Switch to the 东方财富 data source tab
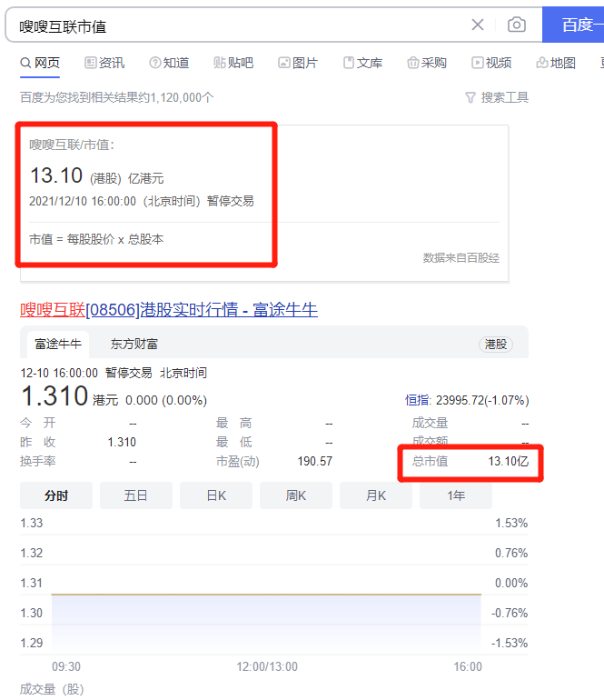The image size is (604, 700). click(134, 345)
